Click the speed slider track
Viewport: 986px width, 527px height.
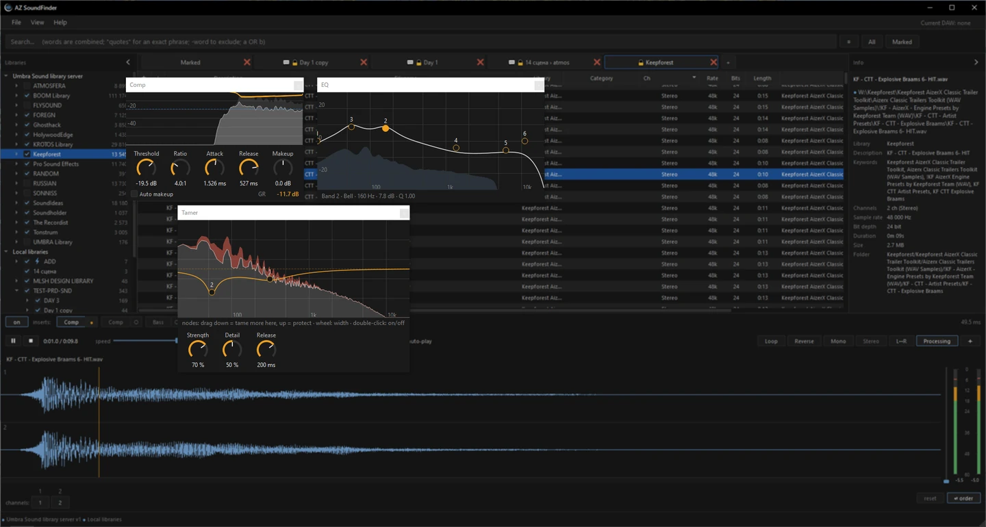click(x=145, y=341)
